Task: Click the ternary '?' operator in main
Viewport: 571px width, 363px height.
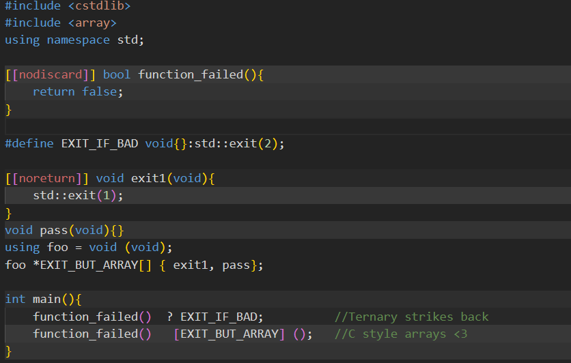Action: point(169,317)
